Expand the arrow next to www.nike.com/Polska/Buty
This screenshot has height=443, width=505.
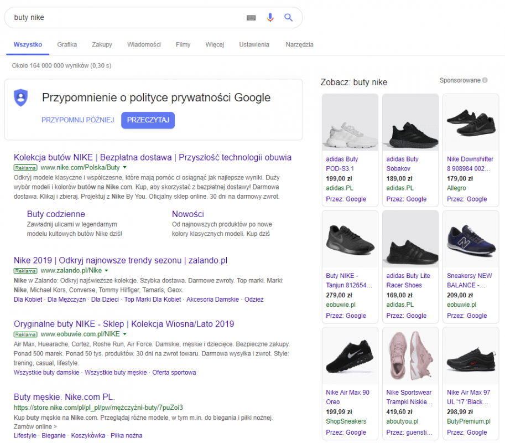[x=124, y=167]
